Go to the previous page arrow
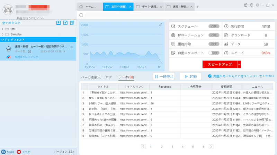The height and width of the screenshot is (155, 277). (x=143, y=147)
